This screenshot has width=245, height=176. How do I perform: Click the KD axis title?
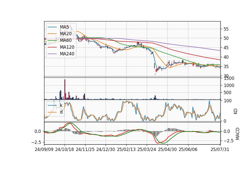[236, 111]
